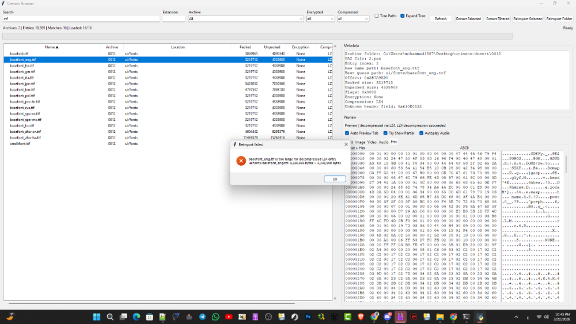Click Reimport Folder button
This screenshot has width=576, height=324.
point(559,19)
